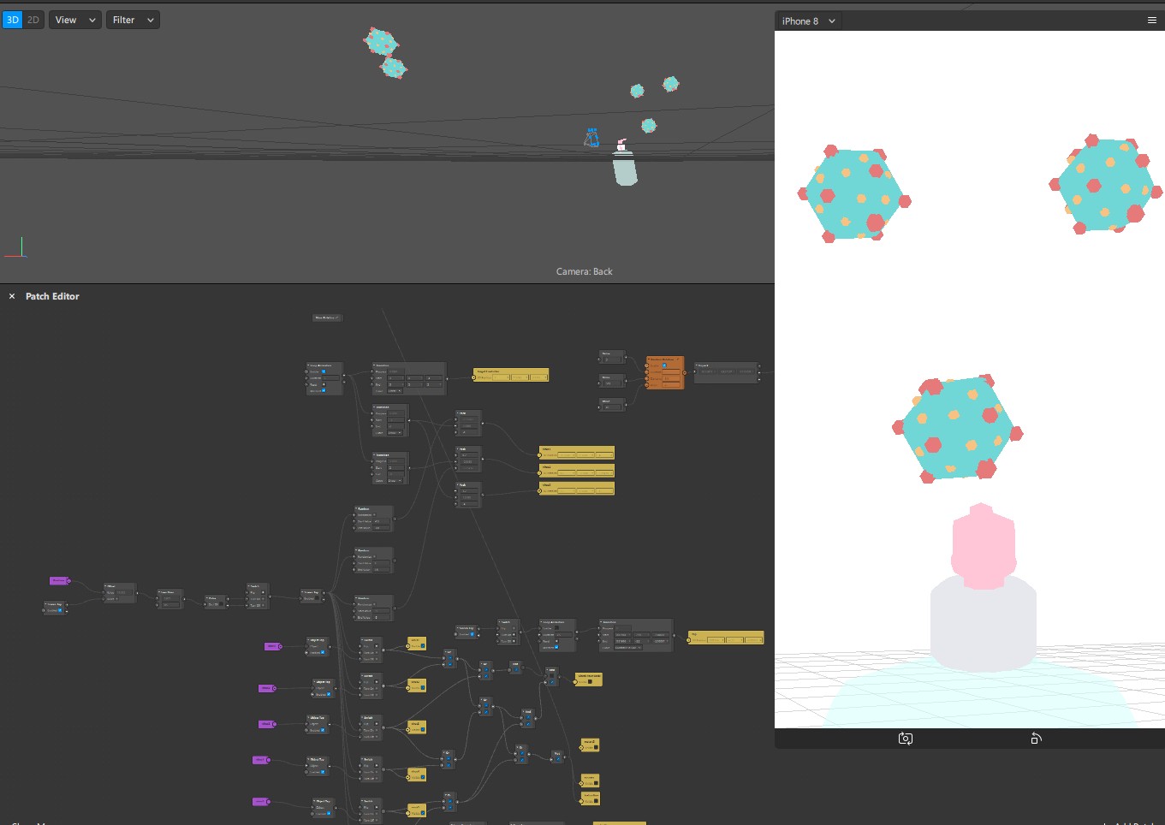Screen dimensions: 1165x825
Task: Toggle Mirrored checkbox in lower Loop Animation patch
Action: tap(556, 647)
